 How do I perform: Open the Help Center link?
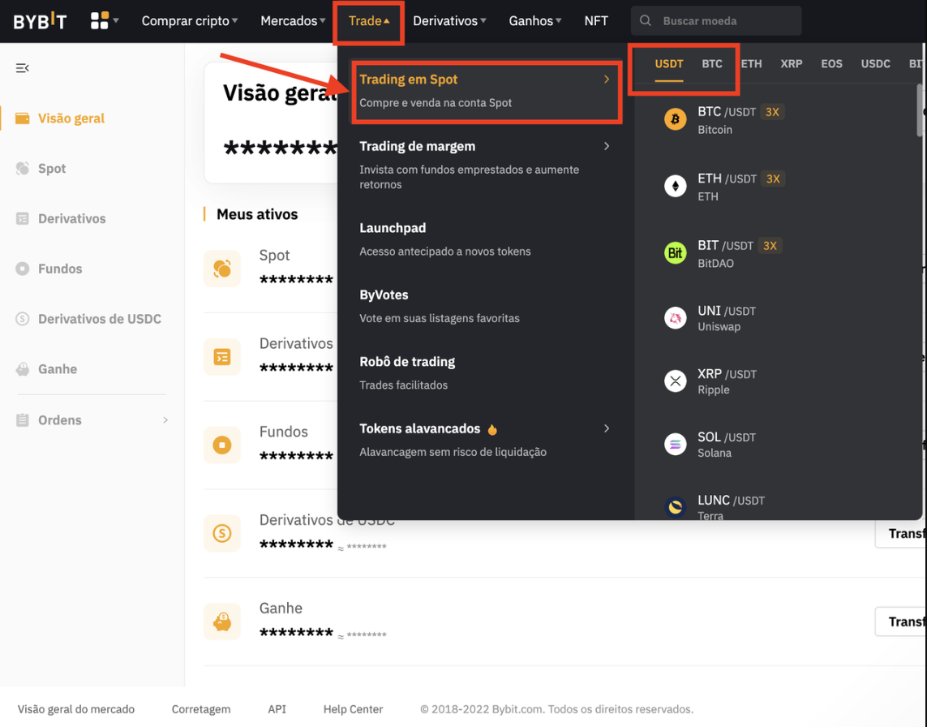353,709
